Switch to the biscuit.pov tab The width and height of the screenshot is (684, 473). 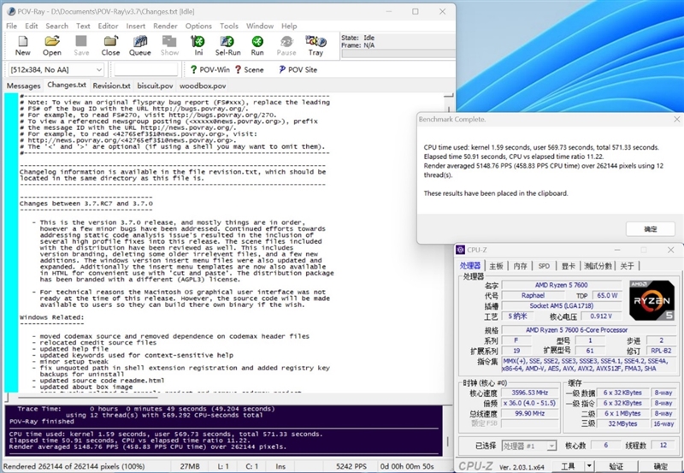click(155, 86)
